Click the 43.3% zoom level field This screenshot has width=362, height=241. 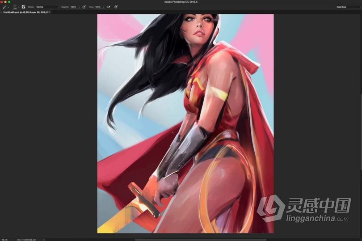(x=4, y=240)
